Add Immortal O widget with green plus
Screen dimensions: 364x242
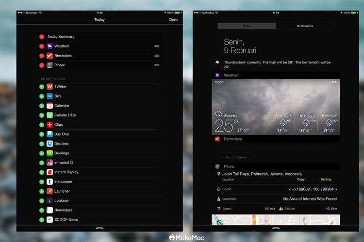point(42,163)
